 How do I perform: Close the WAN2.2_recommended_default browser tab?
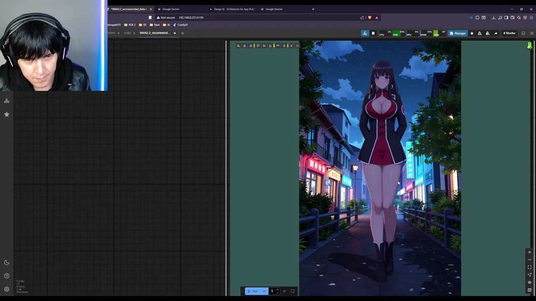tap(151, 9)
